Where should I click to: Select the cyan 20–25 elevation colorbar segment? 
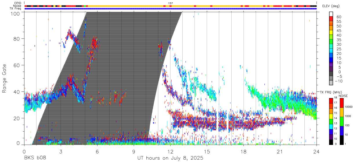pos(331,51)
